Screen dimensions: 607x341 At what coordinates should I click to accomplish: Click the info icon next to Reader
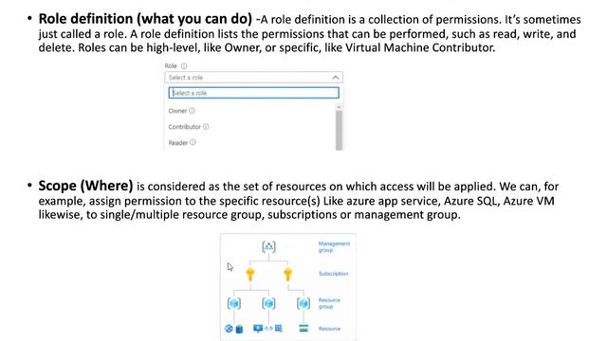(193, 142)
